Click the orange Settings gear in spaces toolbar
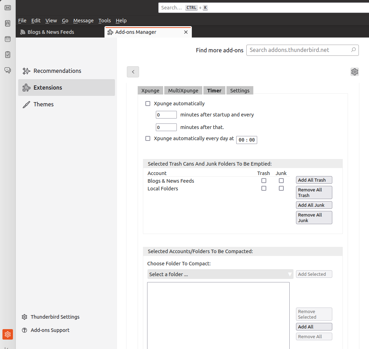 [x=8, y=334]
